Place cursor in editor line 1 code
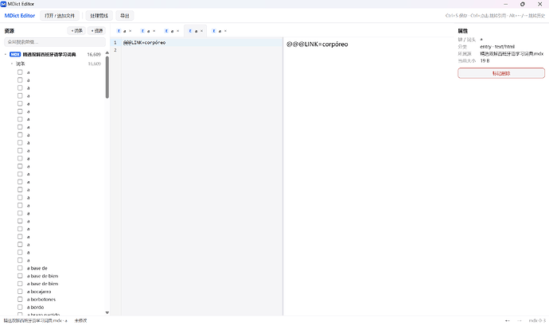The width and height of the screenshot is (549, 325). point(144,43)
